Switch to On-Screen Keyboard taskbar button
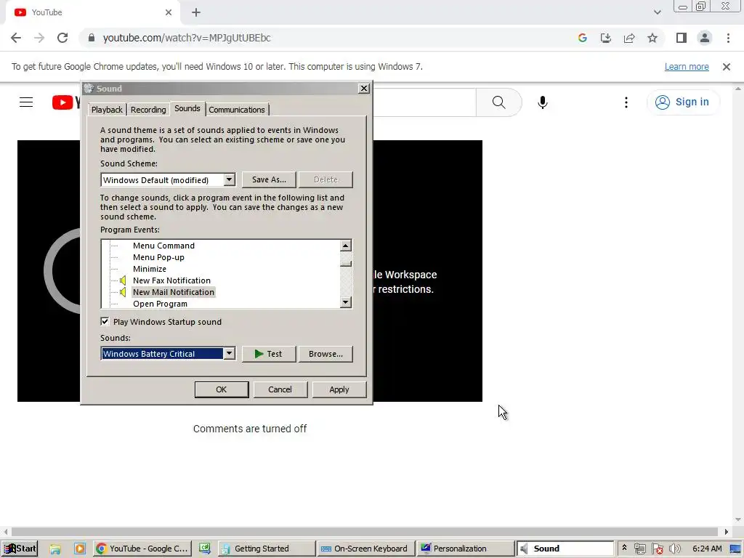The image size is (744, 558). click(366, 549)
